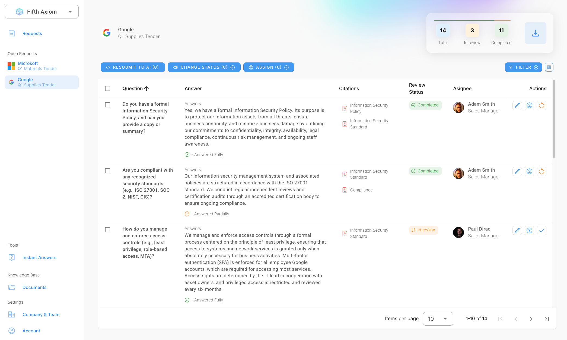
Task: Click the Asignee column header
Action: [462, 89]
